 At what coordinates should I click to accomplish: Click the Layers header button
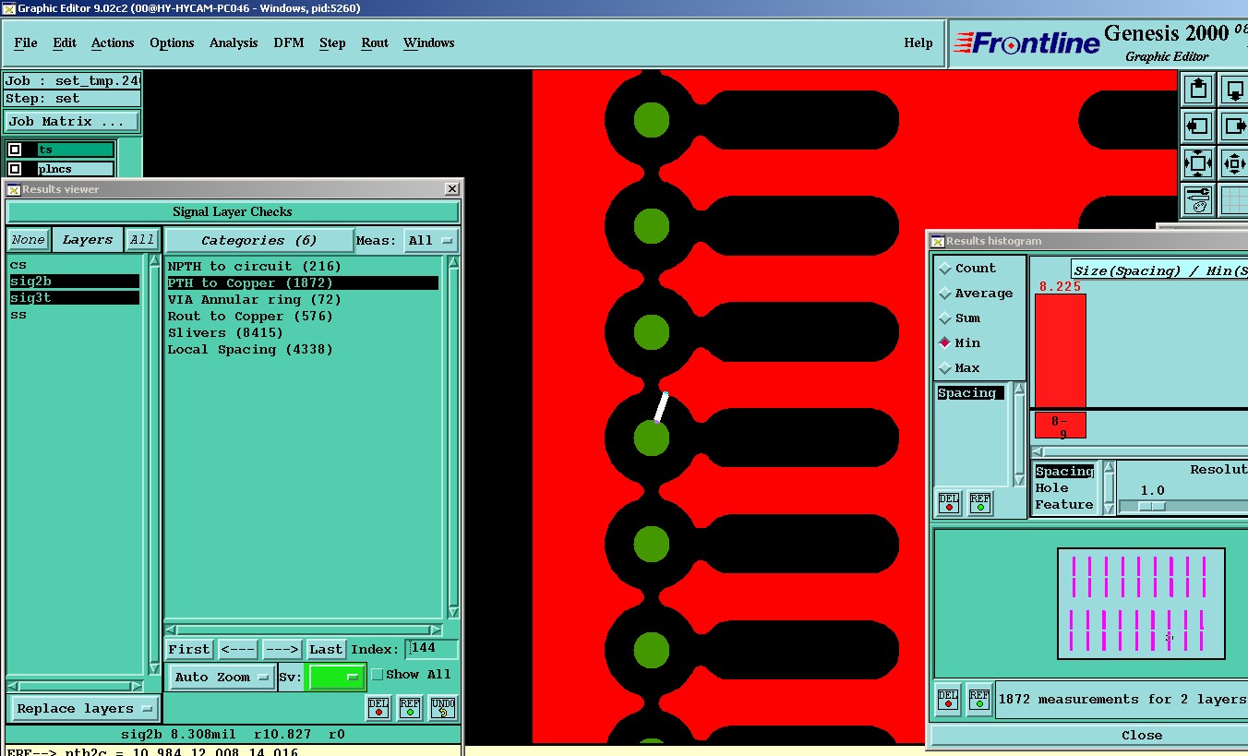coord(88,240)
